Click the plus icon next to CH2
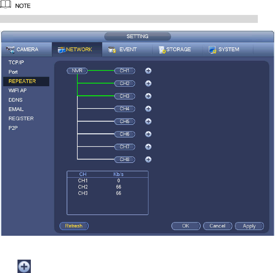This screenshot has height=273, width=275. tap(148, 83)
